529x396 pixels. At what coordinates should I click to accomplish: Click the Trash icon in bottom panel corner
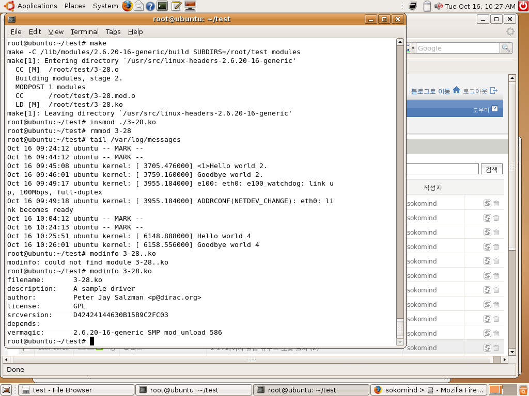(523, 390)
